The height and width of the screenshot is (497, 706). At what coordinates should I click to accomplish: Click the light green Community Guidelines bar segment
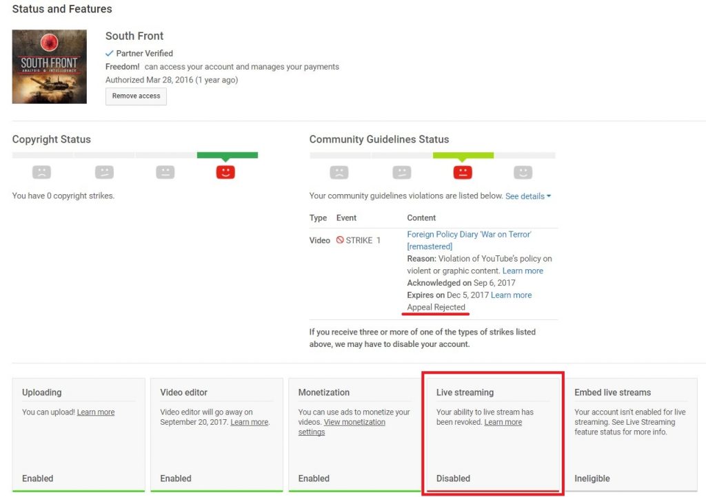[463, 156]
